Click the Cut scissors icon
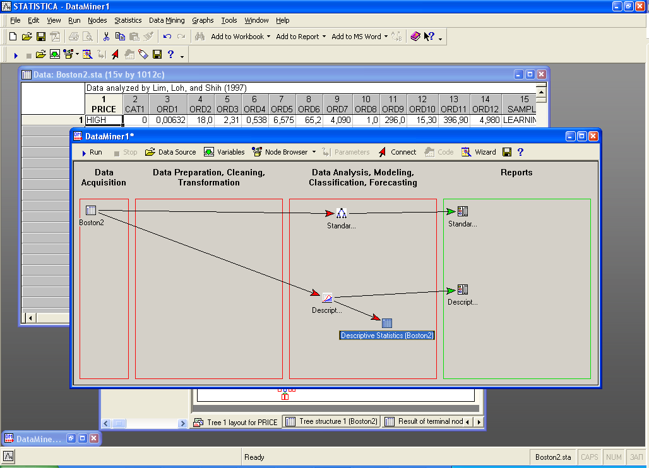The width and height of the screenshot is (649, 468). [x=106, y=37]
